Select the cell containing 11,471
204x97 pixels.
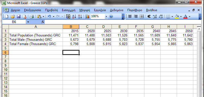coord(71,35)
